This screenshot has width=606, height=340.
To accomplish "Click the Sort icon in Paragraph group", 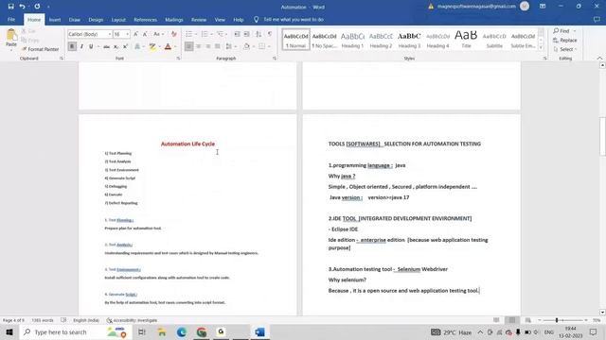I will coord(258,34).
